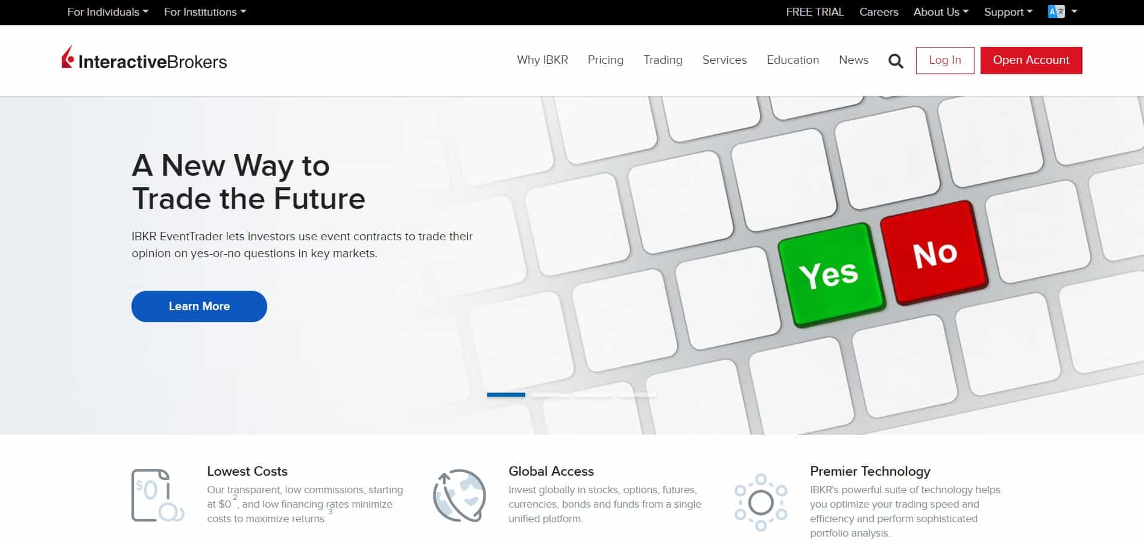1144x542 pixels.
Task: Click the Premier Technology gear icon
Action: point(761,502)
